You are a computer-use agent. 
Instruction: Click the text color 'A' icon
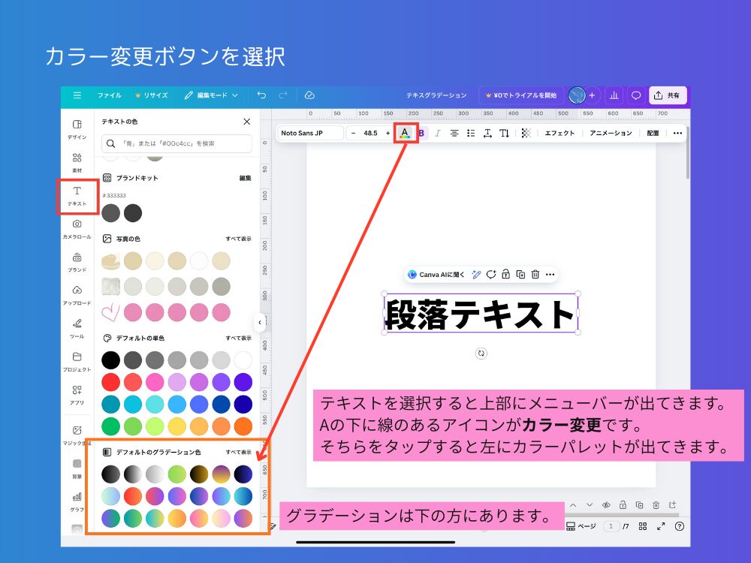pos(405,133)
